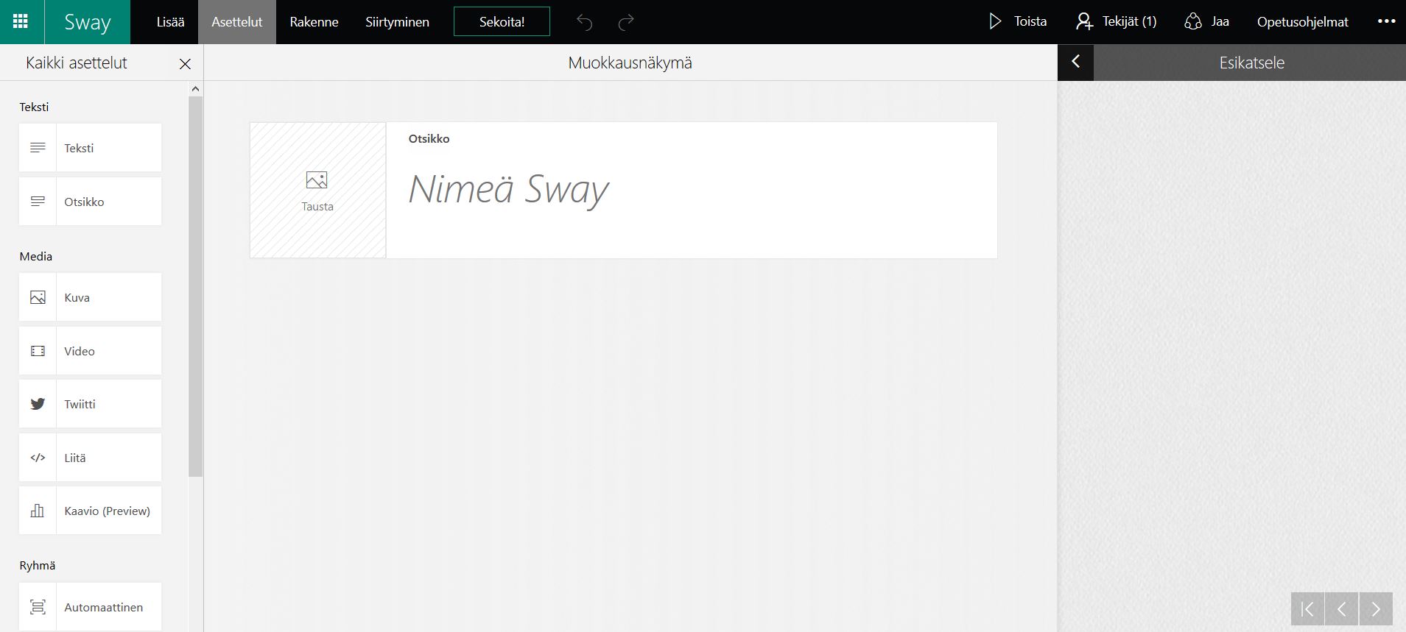
Task: Add a Video card
Action: pos(90,351)
